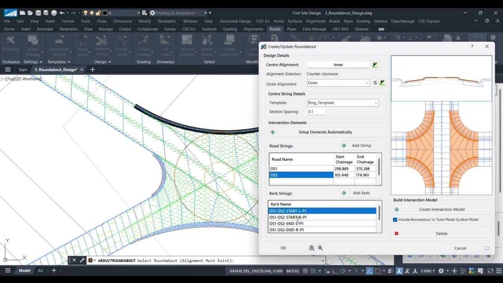Click the Undo arrow in quick access toolbar

click(62, 13)
